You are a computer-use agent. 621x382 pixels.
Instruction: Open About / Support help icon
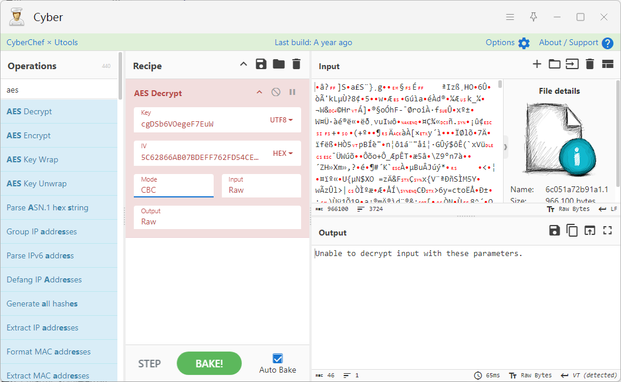point(607,43)
